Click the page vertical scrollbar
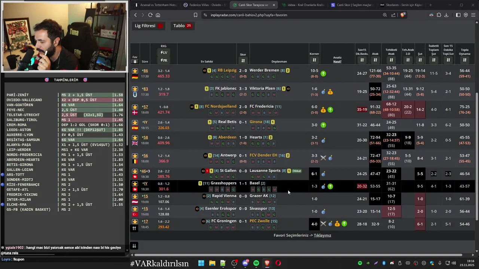This screenshot has height=269, width=479. [476, 156]
